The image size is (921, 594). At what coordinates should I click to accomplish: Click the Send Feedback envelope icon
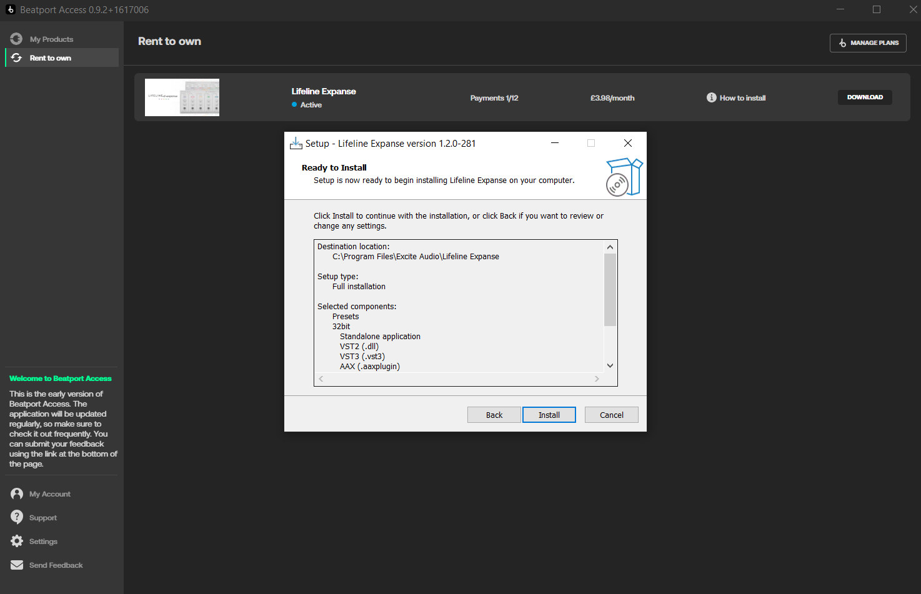pos(17,565)
